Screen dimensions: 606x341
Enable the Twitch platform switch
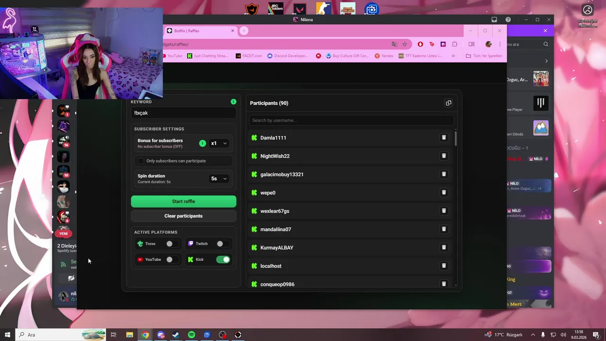click(x=223, y=243)
